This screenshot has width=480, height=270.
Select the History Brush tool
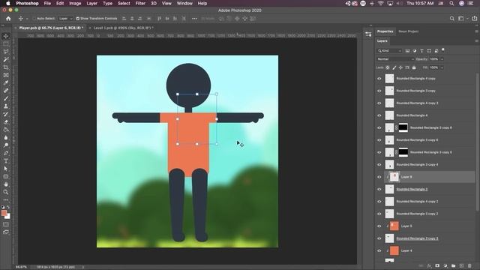(x=6, y=114)
